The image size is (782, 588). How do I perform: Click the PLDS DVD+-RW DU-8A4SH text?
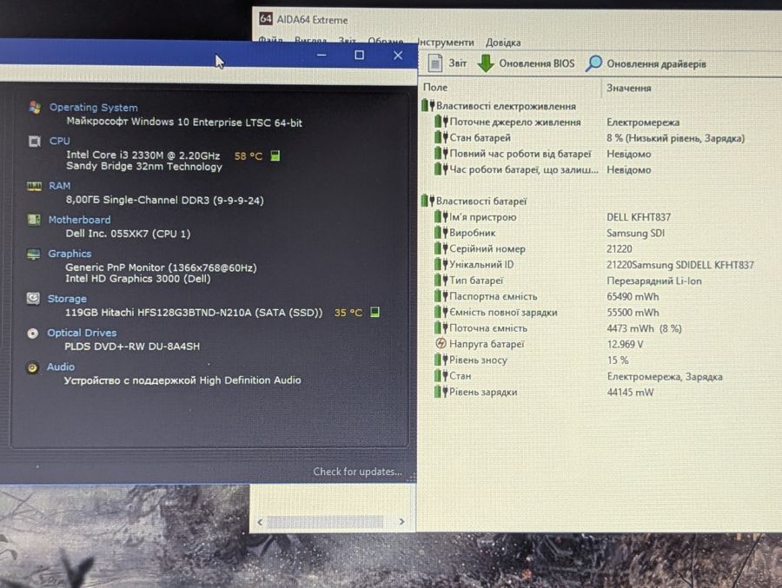tap(132, 347)
